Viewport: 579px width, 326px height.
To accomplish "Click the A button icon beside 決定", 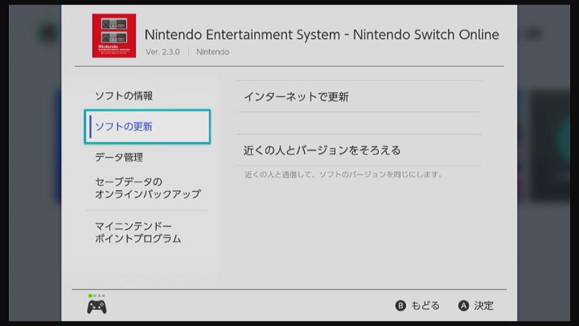I will click(x=464, y=306).
